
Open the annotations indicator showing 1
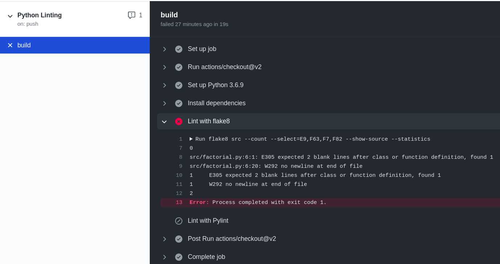[135, 15]
